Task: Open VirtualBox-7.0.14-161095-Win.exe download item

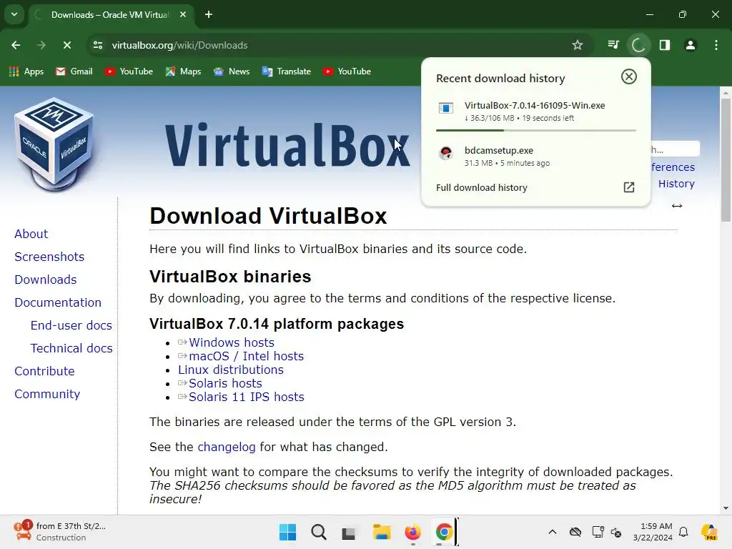Action: (x=535, y=111)
